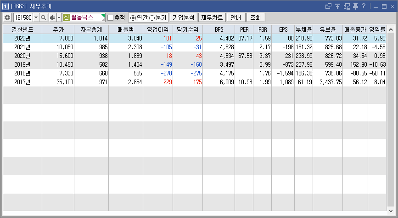Click stock price 35,100 cell
398x218 pixels.
[58, 82]
